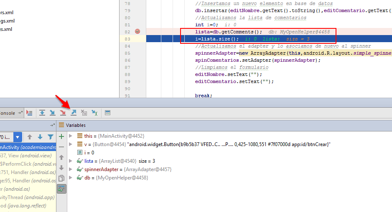The width and height of the screenshot is (392, 212).
Task: Select the :95, Handler stack frame
Action: coord(28,181)
